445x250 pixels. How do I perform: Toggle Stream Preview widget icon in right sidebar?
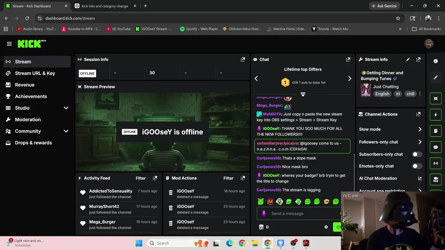pos(436,99)
